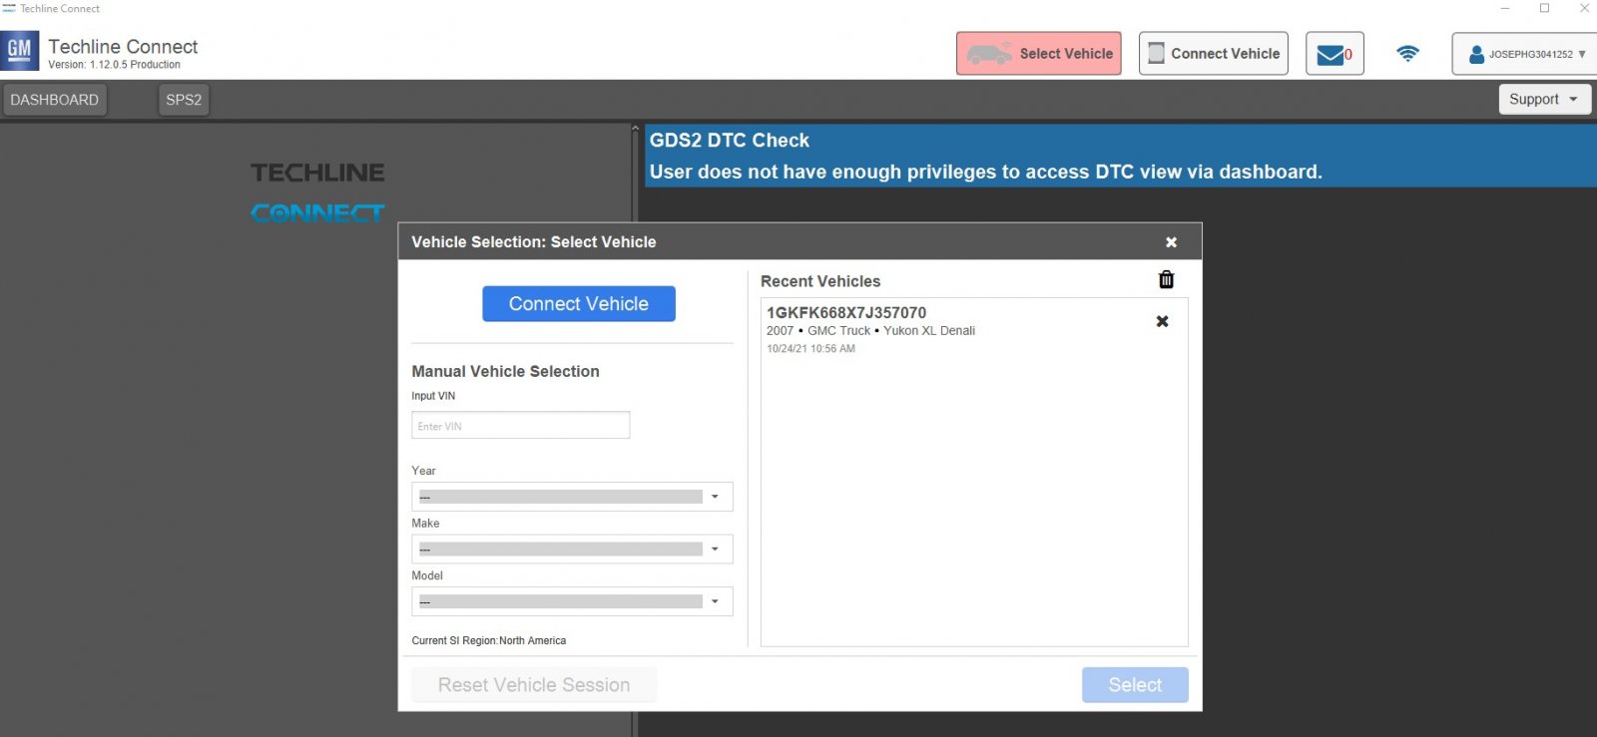Click the Select button in dialog
Image resolution: width=1597 pixels, height=737 pixels.
coord(1135,685)
